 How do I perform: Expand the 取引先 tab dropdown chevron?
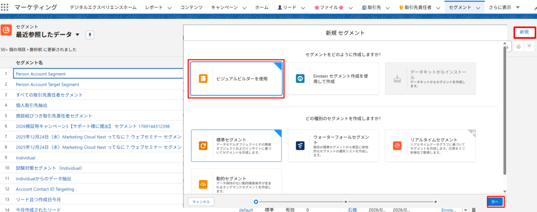(x=387, y=7)
